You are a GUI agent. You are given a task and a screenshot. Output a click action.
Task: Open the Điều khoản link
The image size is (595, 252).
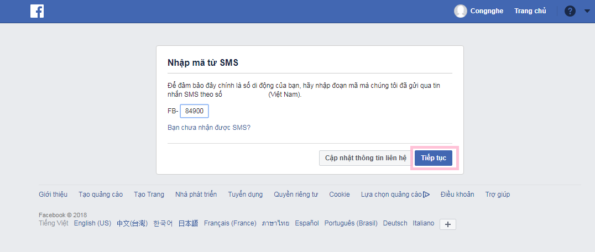coord(457,195)
